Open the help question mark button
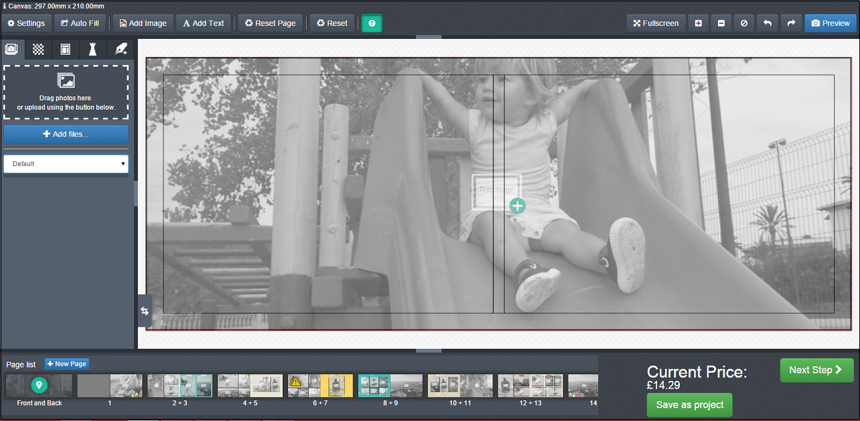860x421 pixels. point(372,23)
